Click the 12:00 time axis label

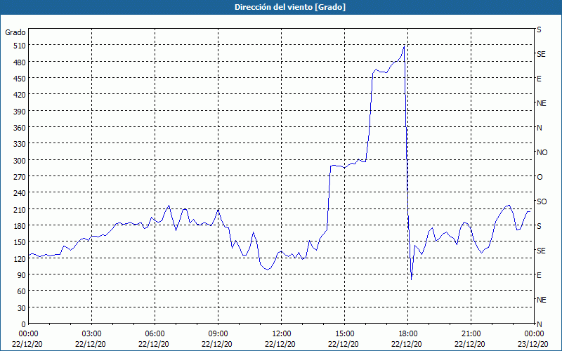(282, 334)
